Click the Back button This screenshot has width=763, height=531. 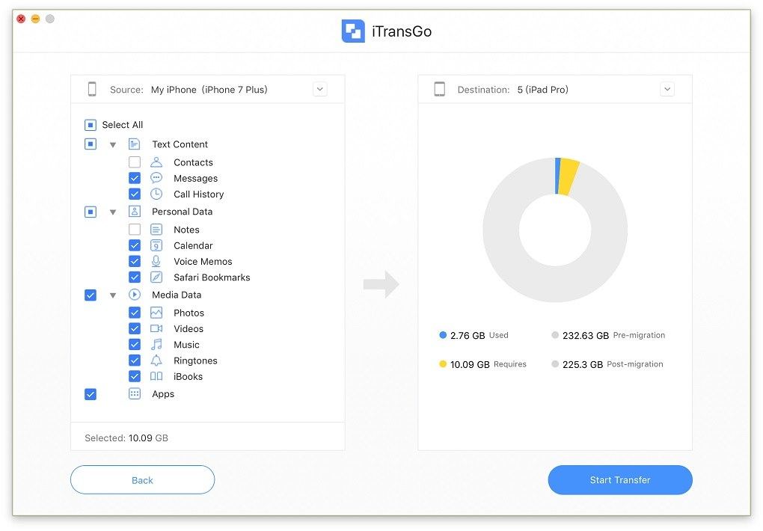coord(143,480)
